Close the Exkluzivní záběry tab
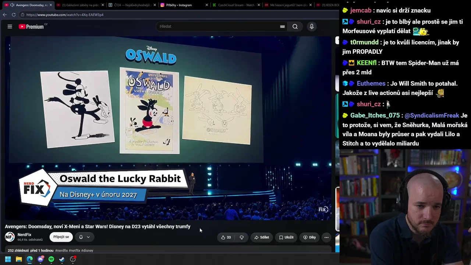The width and height of the screenshot is (471, 265). (102, 5)
